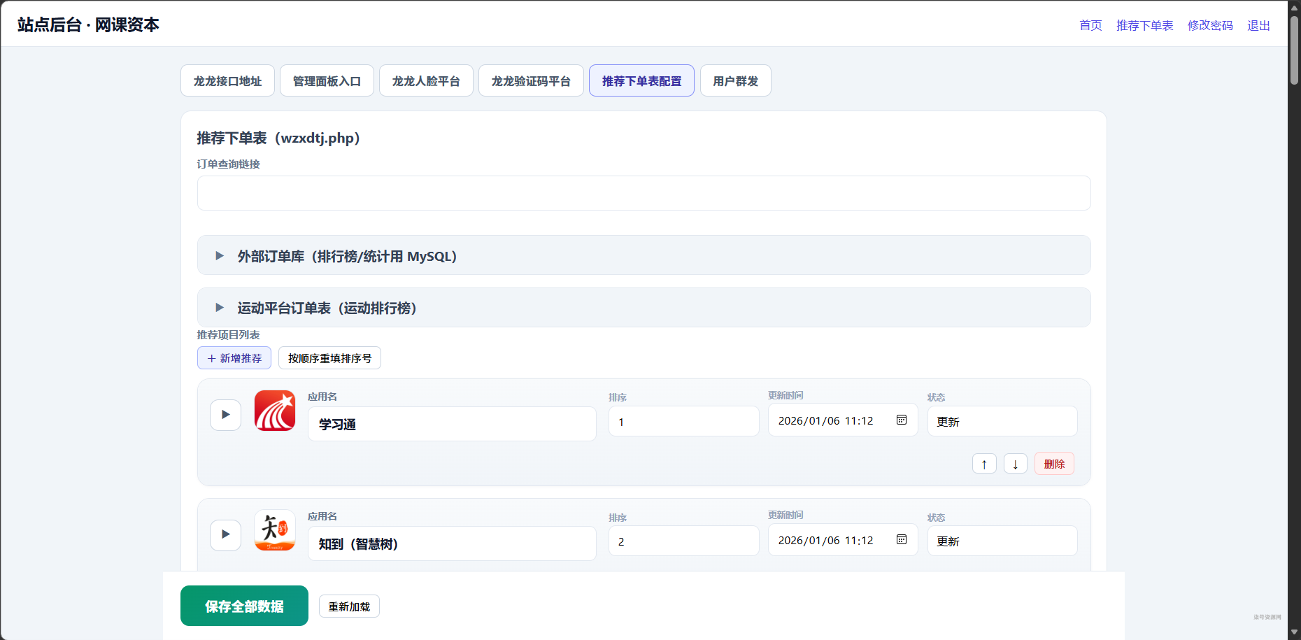This screenshot has height=640, width=1301.
Task: Click 保存全部数据 button
Action: click(244, 606)
